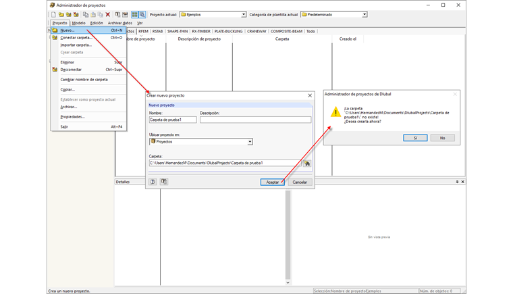
Task: Click the Descripción de proyecto column header
Action: click(x=199, y=39)
